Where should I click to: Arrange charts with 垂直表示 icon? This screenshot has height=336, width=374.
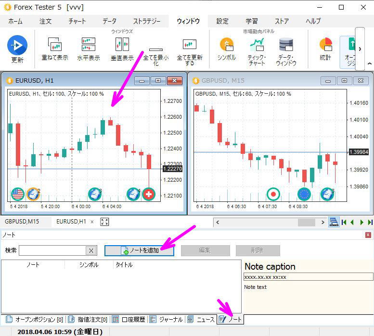[122, 45]
